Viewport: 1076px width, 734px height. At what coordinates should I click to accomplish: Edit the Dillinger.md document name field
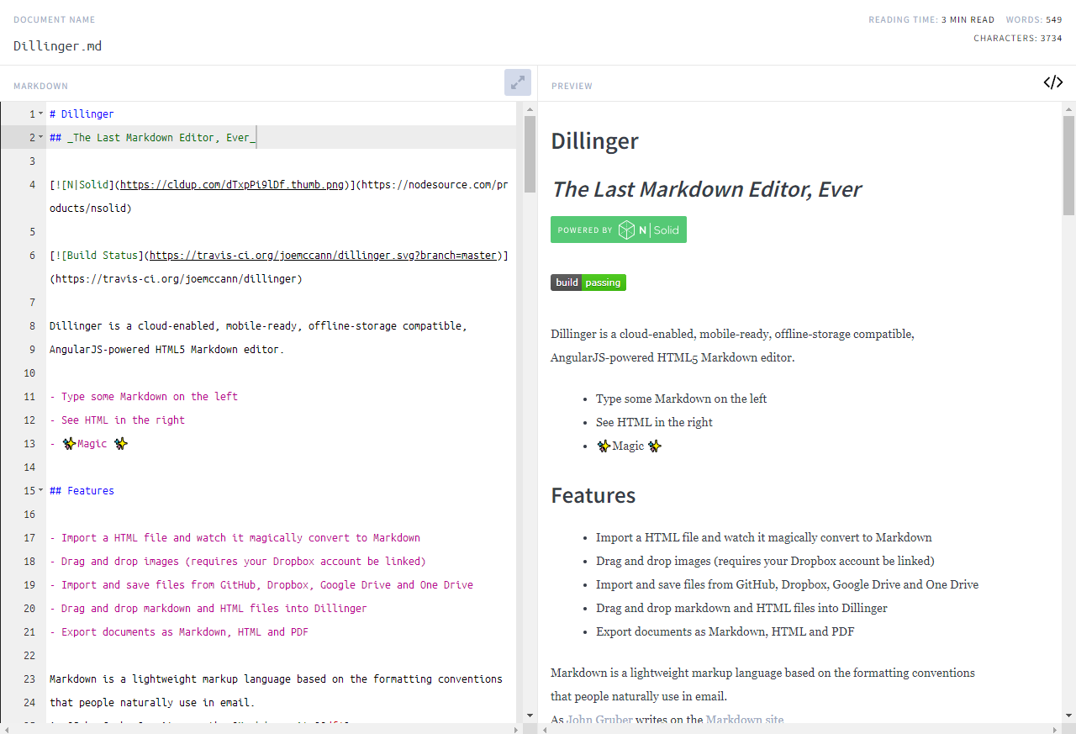click(x=58, y=46)
